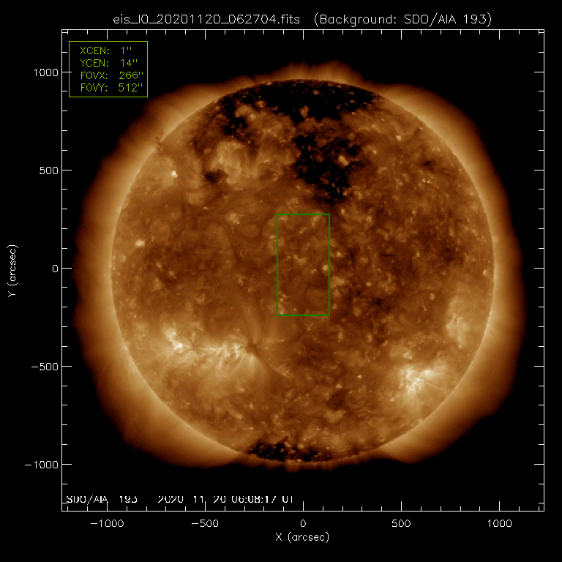
Task: Click the 0 tick label on Y axis
Action: pos(53,269)
